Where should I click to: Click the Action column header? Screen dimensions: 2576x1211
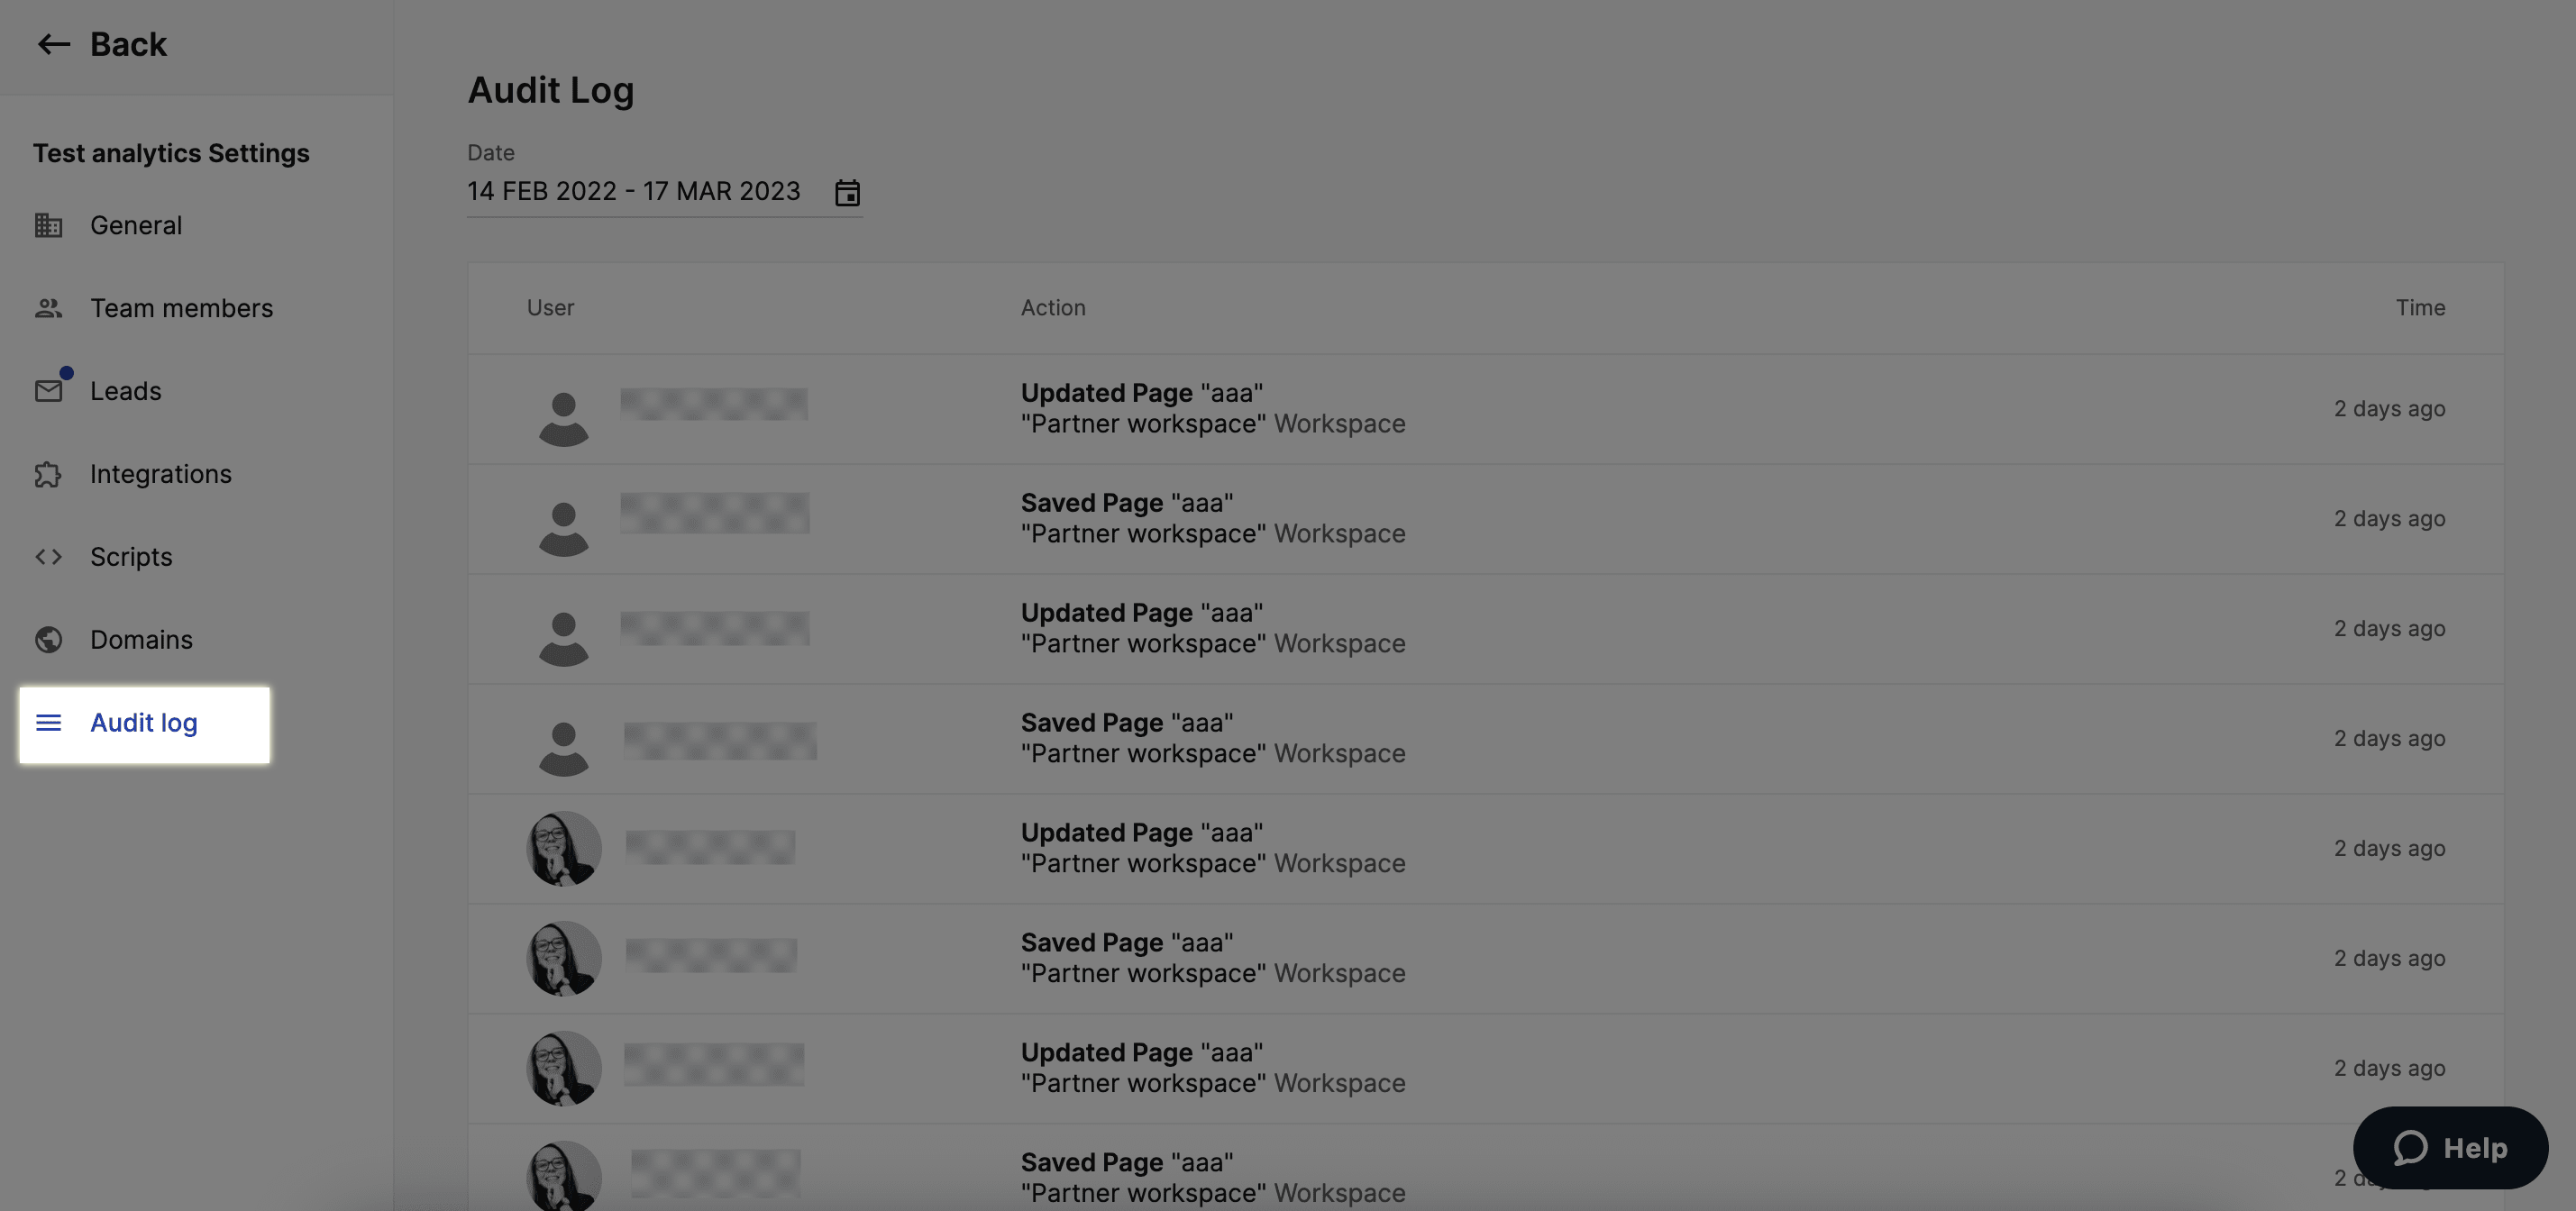[1053, 308]
